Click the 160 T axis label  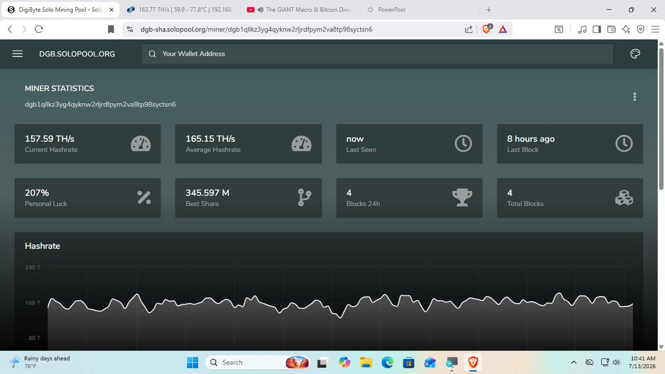coord(34,303)
